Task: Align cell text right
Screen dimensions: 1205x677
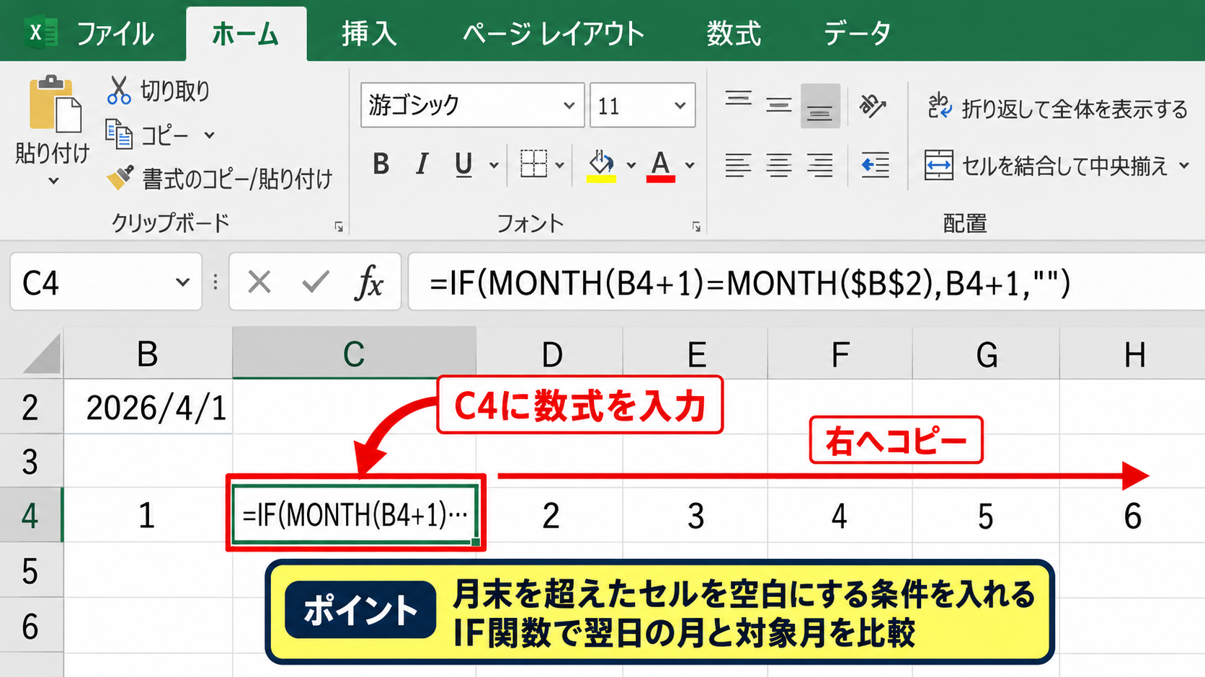Action: (x=820, y=165)
